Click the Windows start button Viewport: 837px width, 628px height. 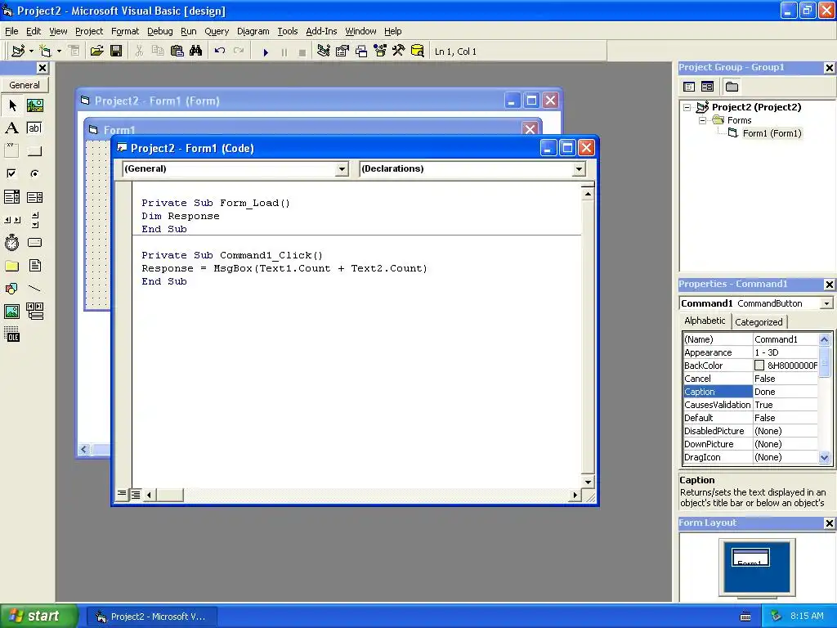[38, 616]
